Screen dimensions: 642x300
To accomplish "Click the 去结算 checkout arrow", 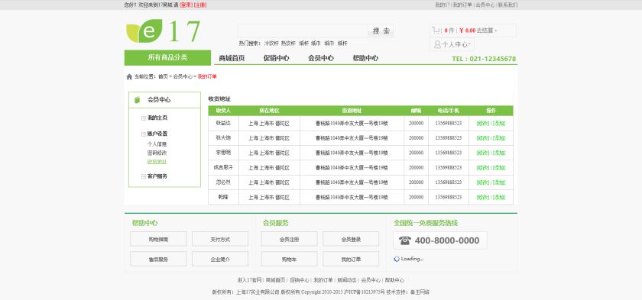I will point(496,31).
